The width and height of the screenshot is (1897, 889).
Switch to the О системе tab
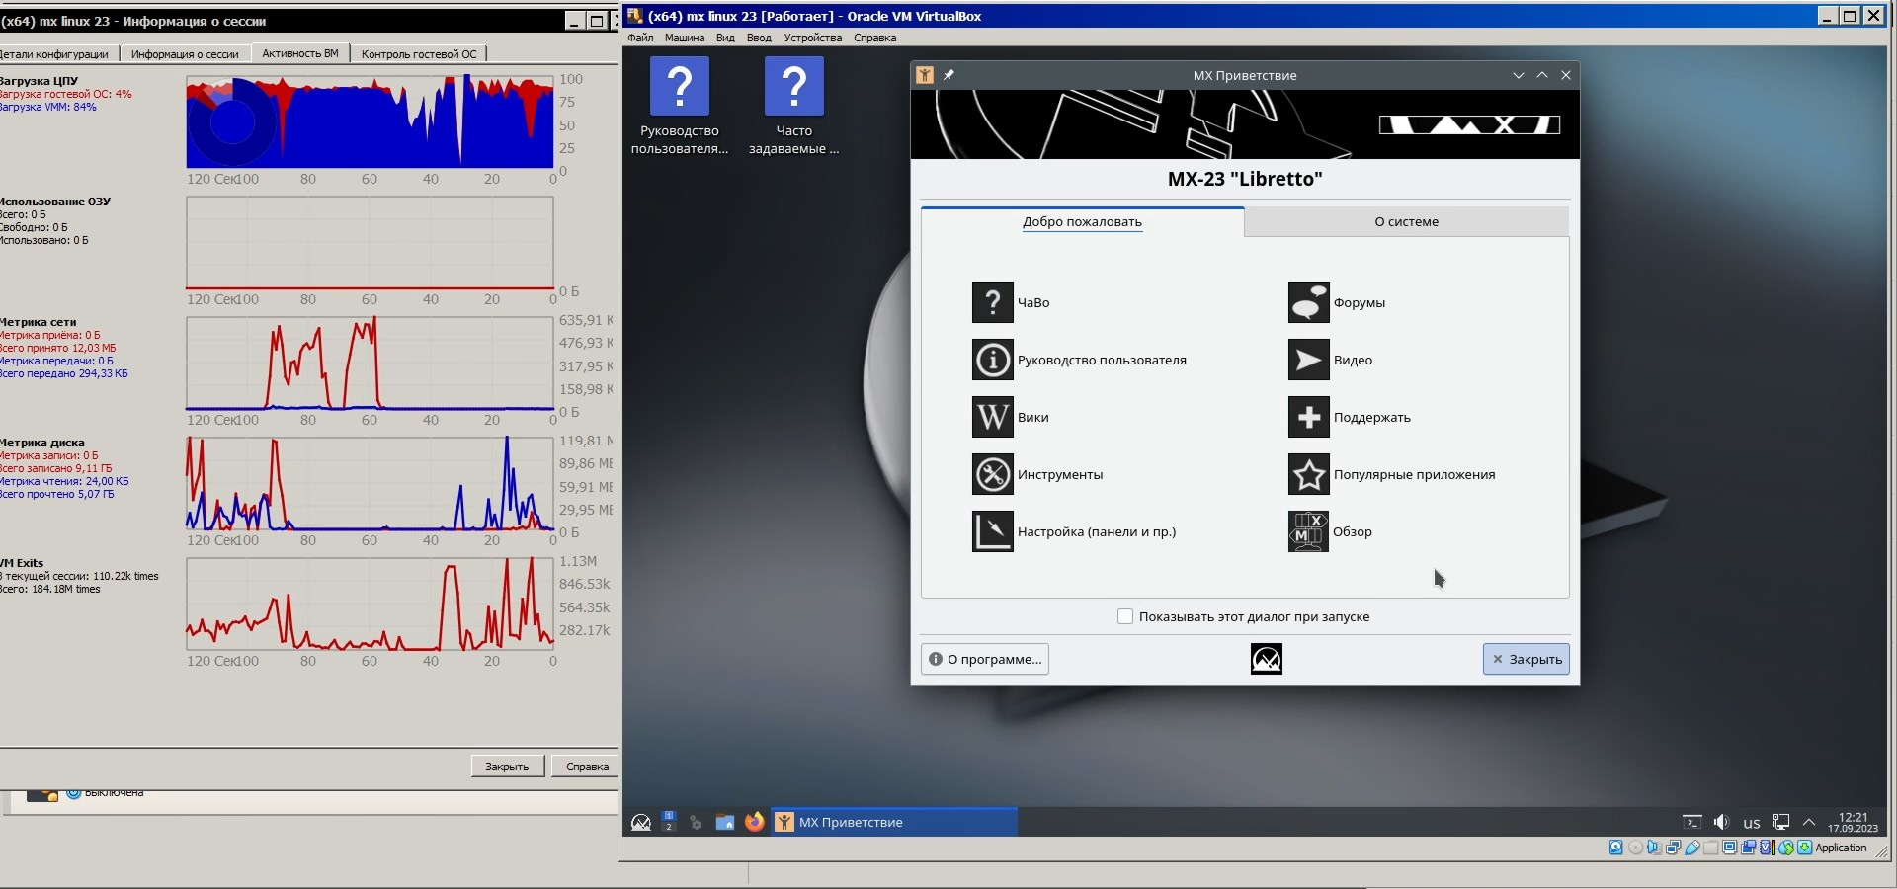pos(1406,221)
